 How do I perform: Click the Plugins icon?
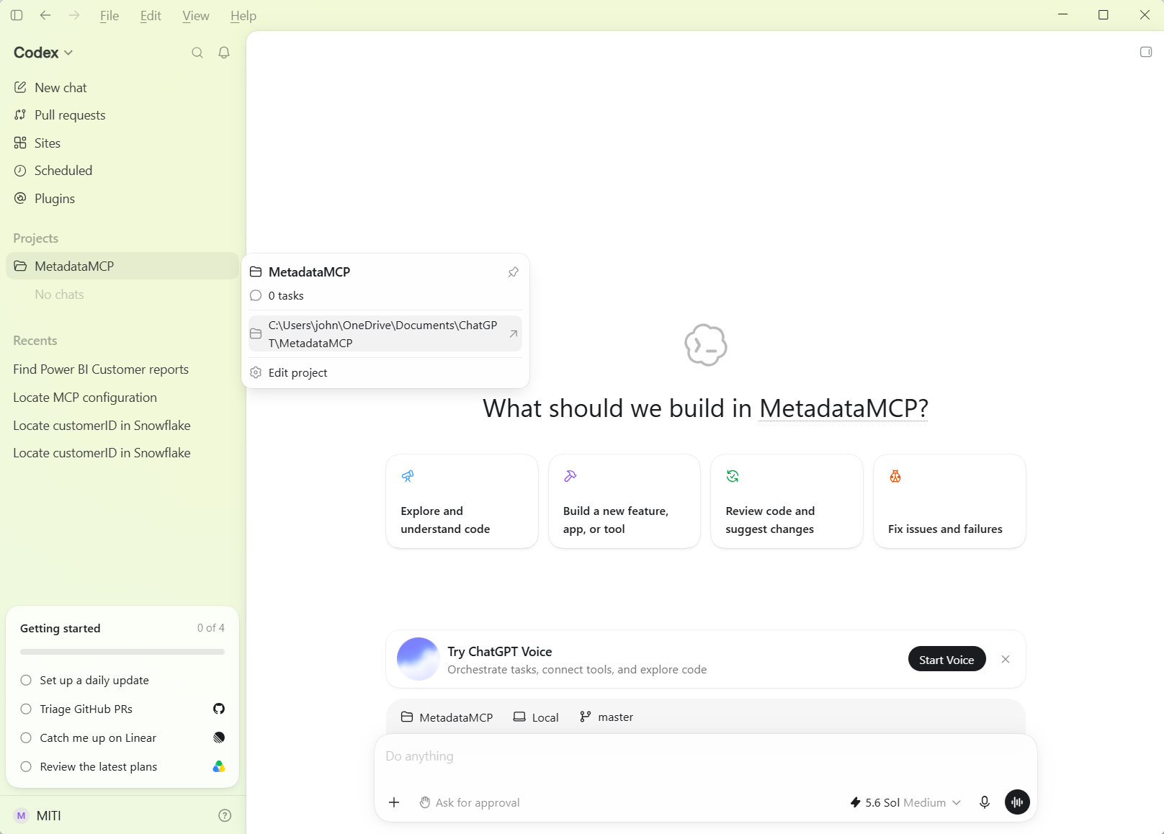coord(20,198)
